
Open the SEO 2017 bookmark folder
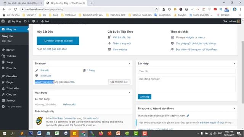pyautogui.click(x=29, y=15)
